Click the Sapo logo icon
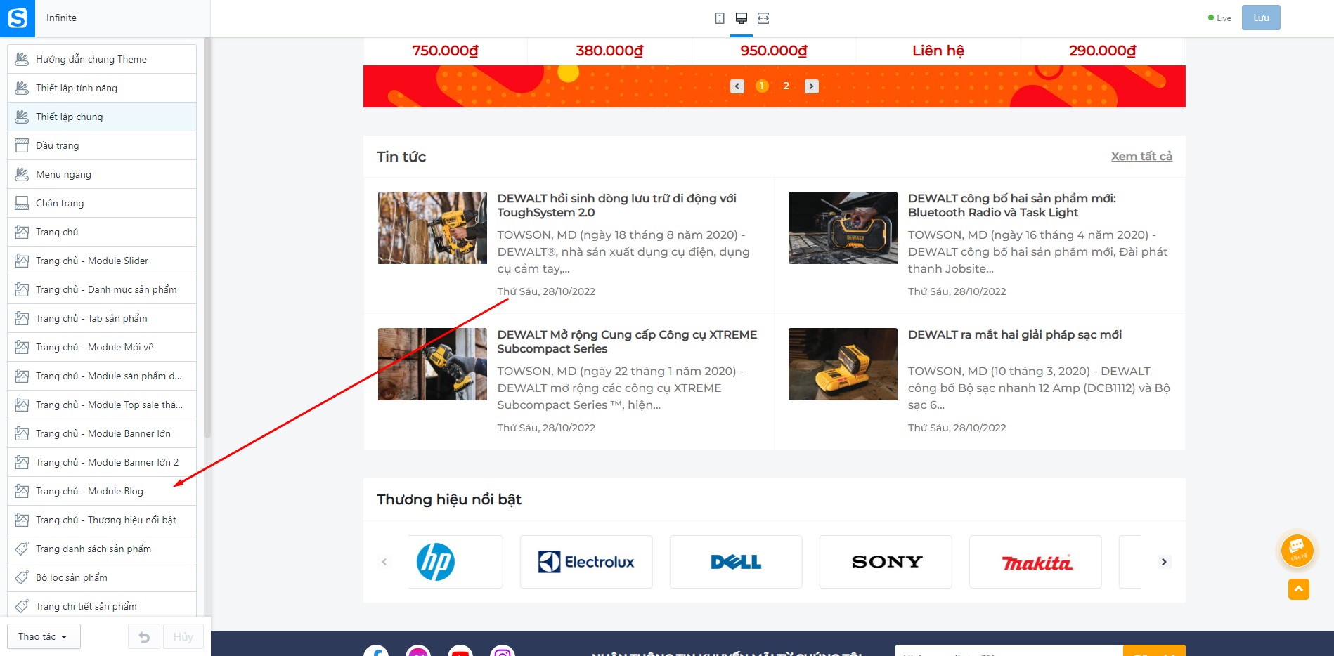This screenshot has width=1334, height=656. [18, 18]
